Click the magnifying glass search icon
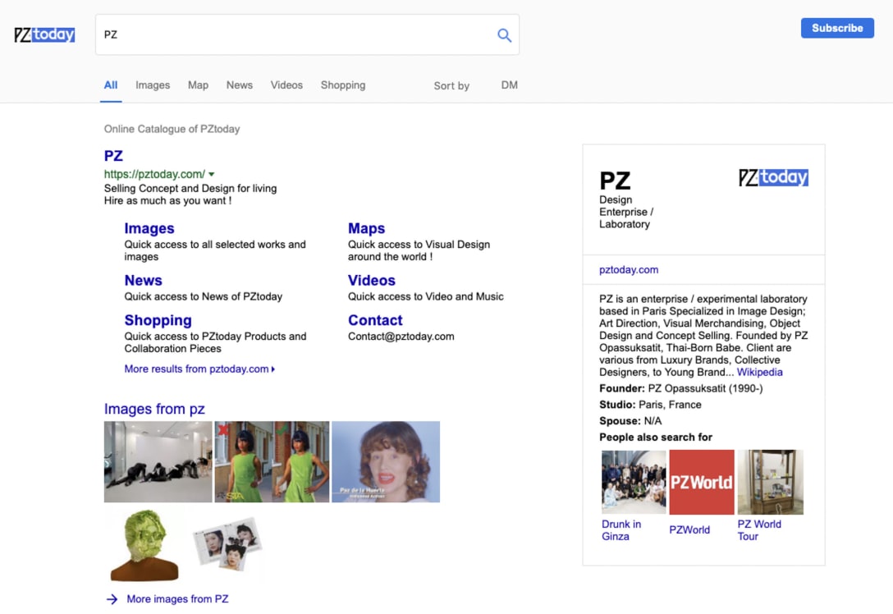This screenshot has height=614, width=893. (x=504, y=35)
